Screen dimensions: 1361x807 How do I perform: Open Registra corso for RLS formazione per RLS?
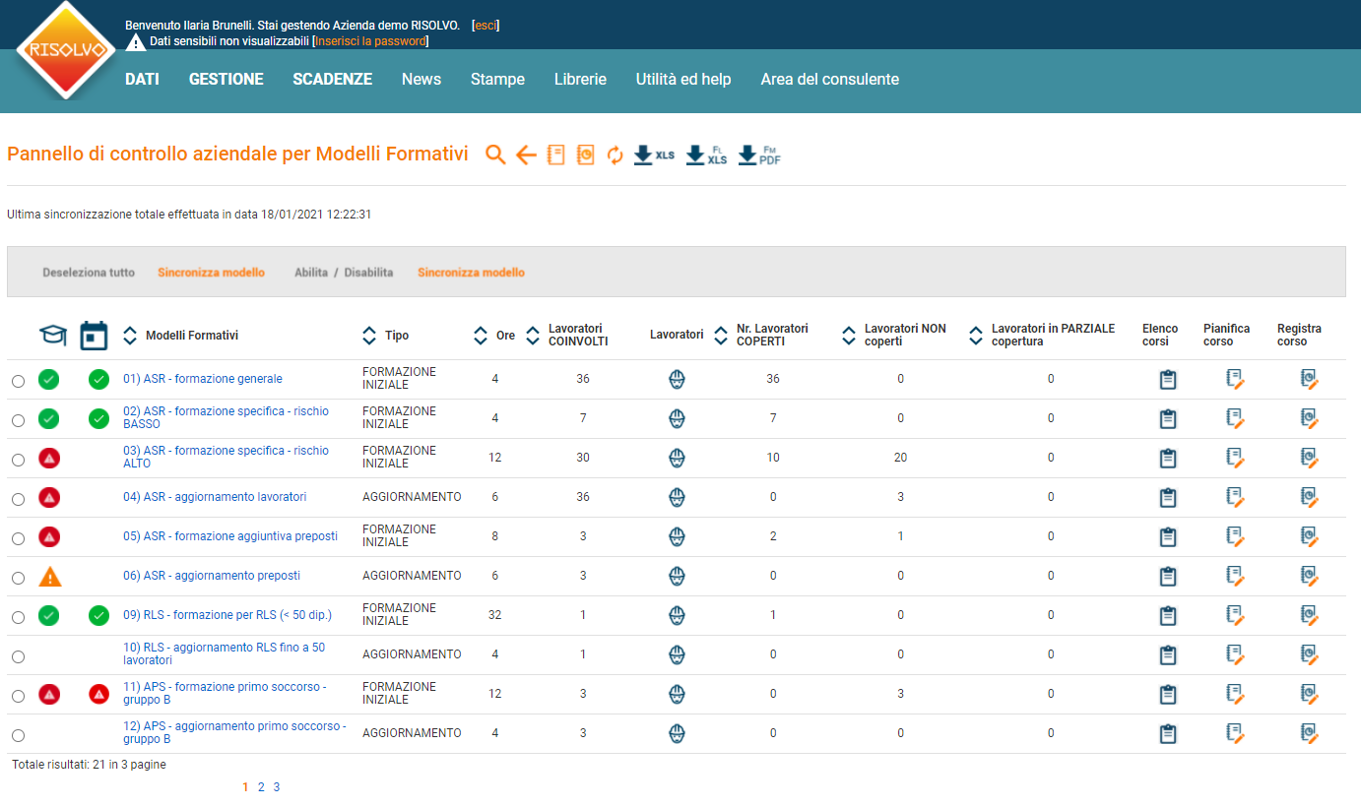pyautogui.click(x=1310, y=615)
